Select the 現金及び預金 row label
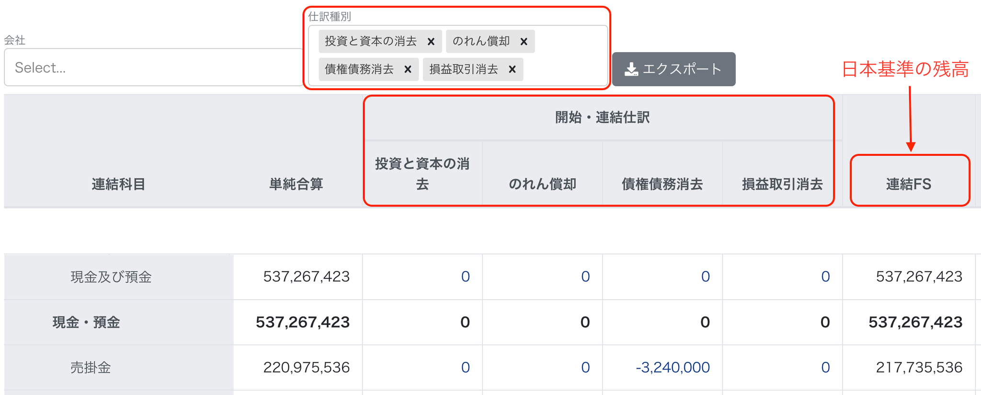981x395 pixels. click(x=111, y=277)
